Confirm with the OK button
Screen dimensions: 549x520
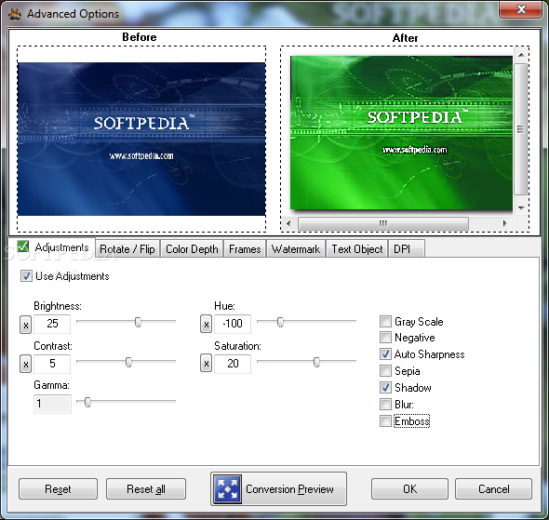pyautogui.click(x=409, y=489)
